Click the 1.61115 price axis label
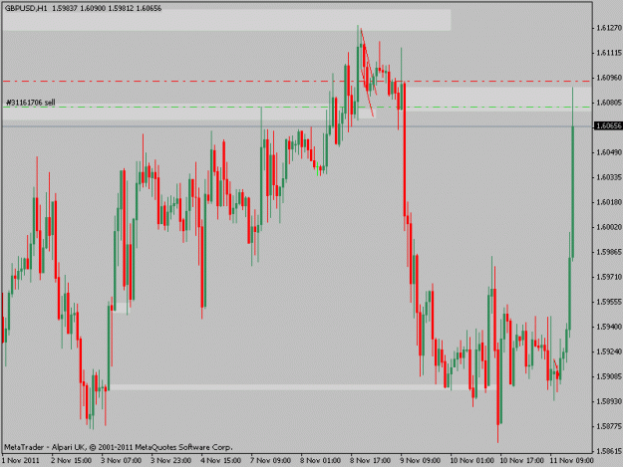 coord(608,53)
